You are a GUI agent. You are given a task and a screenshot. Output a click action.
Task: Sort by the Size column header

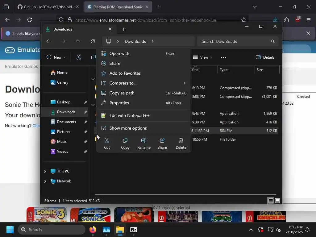coord(267,70)
